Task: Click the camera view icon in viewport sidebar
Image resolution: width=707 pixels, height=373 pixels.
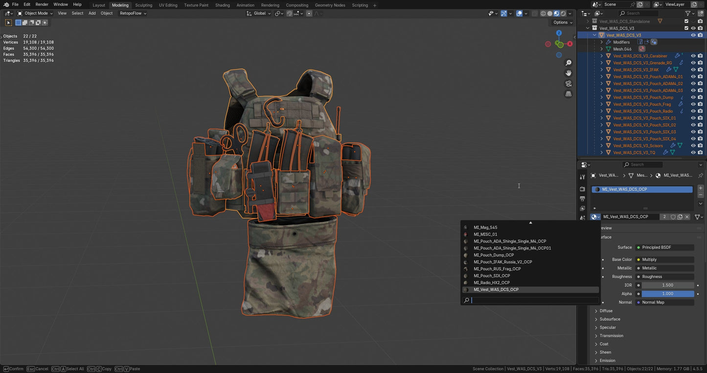Action: (x=568, y=84)
